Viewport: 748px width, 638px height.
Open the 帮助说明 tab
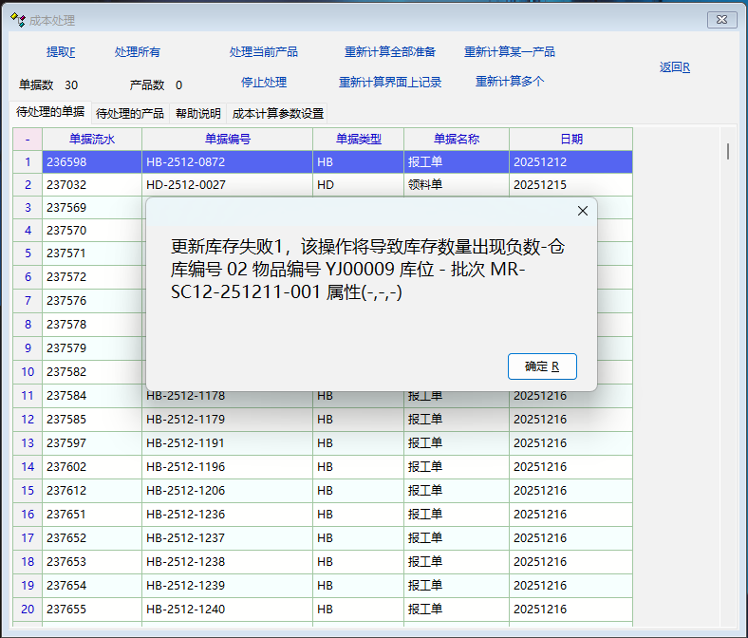pos(196,114)
